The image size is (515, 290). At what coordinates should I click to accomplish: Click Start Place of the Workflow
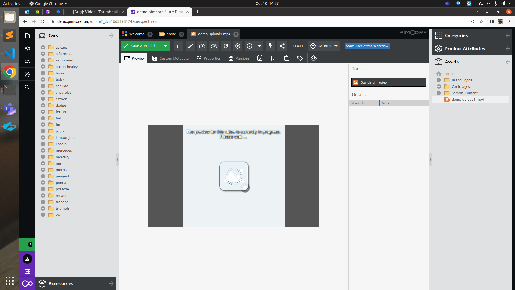click(x=367, y=46)
